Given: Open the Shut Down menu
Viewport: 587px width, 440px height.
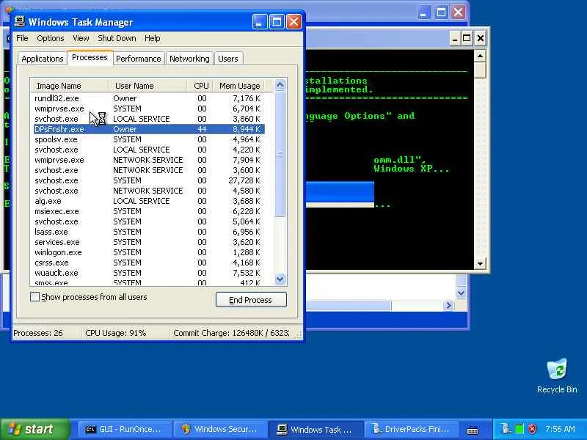Looking at the screenshot, I should pyautogui.click(x=117, y=38).
